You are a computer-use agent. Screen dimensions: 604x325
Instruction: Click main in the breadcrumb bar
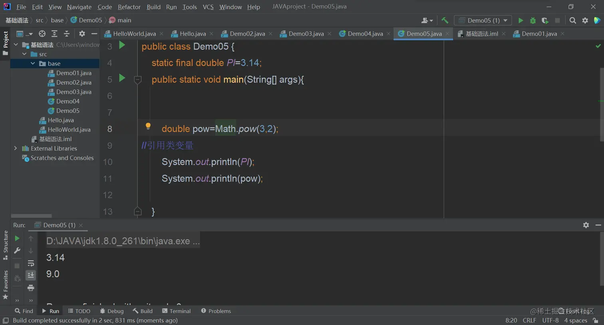120,20
